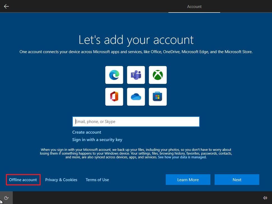Screen dimensions: 272x204
Task: Open the Microsoft Store icon
Action: tap(158, 97)
